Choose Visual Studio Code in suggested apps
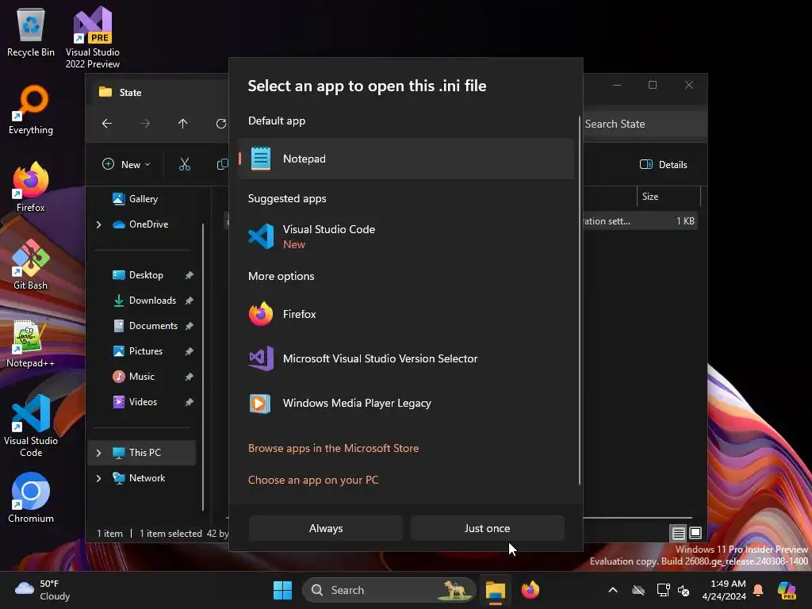The height and width of the screenshot is (609, 812). click(x=406, y=236)
